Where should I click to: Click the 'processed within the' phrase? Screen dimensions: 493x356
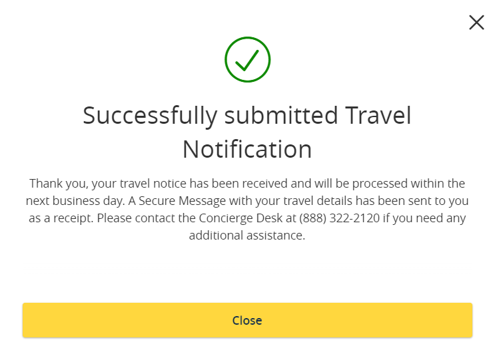[408, 184]
